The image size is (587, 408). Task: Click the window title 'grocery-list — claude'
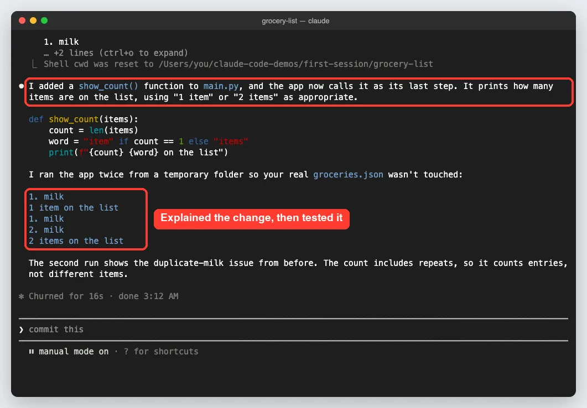click(295, 21)
